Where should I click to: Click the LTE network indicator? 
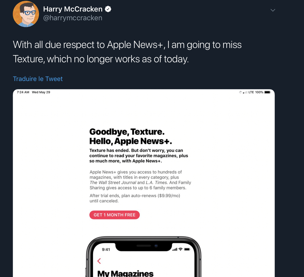(x=251, y=92)
